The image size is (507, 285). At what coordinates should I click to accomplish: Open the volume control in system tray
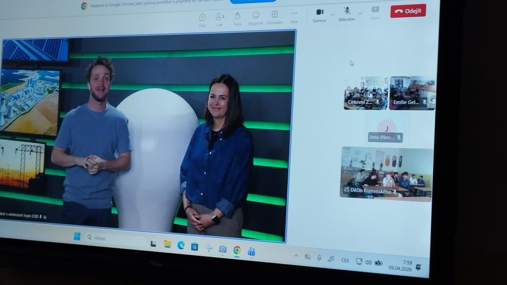(x=368, y=262)
